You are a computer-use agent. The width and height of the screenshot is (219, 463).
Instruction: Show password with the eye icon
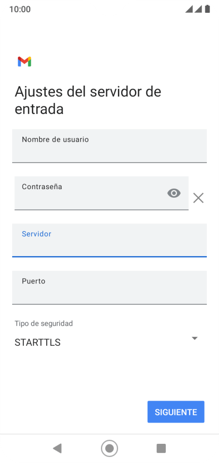pyautogui.click(x=174, y=193)
